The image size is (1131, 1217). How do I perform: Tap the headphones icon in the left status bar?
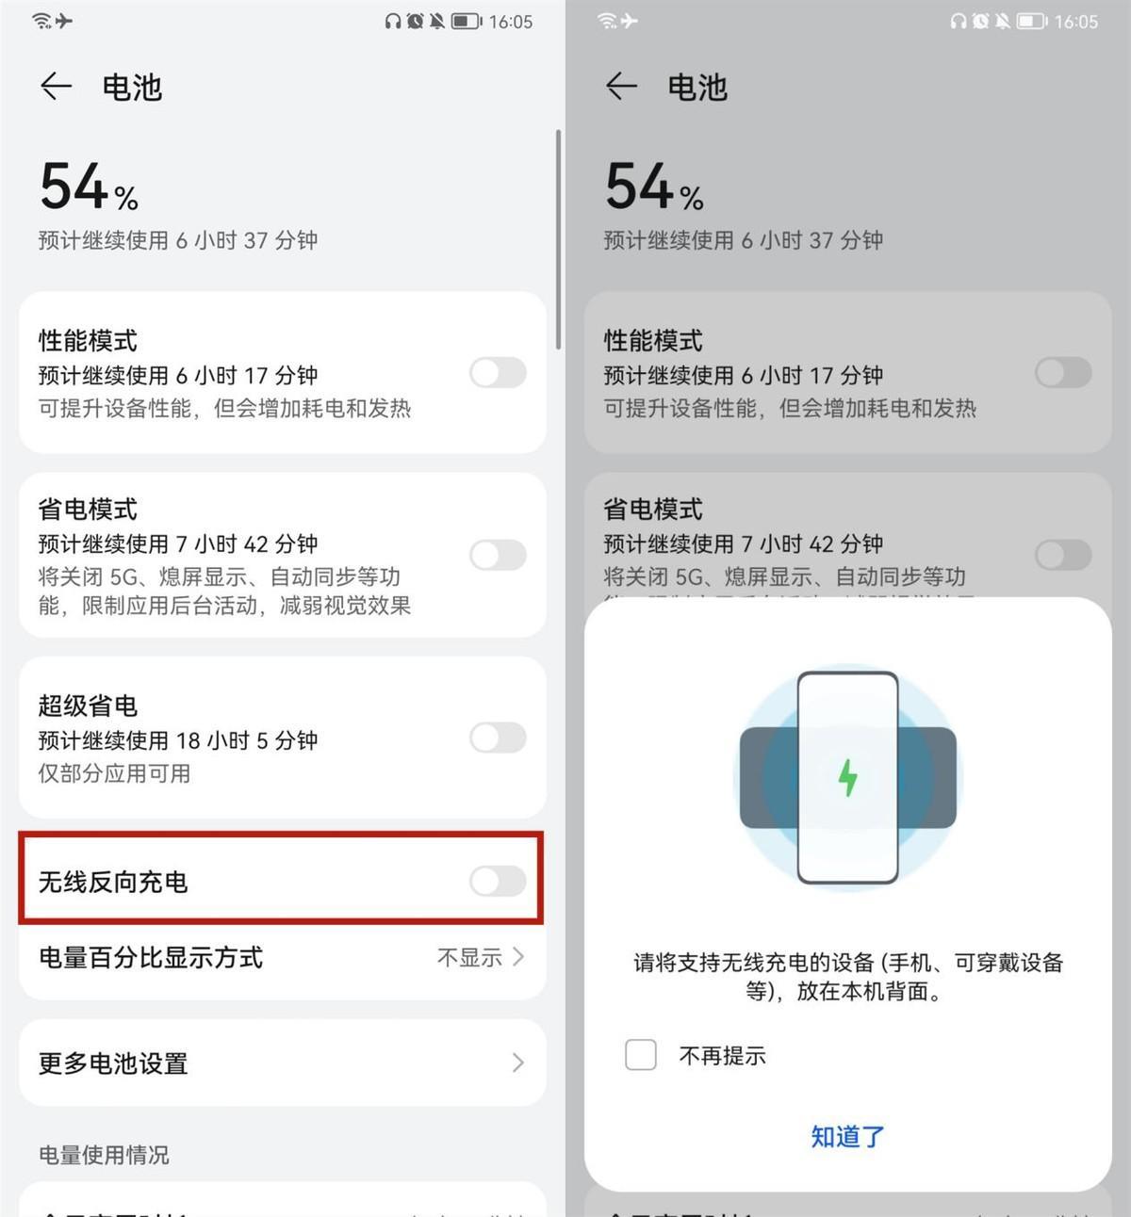pos(392,21)
